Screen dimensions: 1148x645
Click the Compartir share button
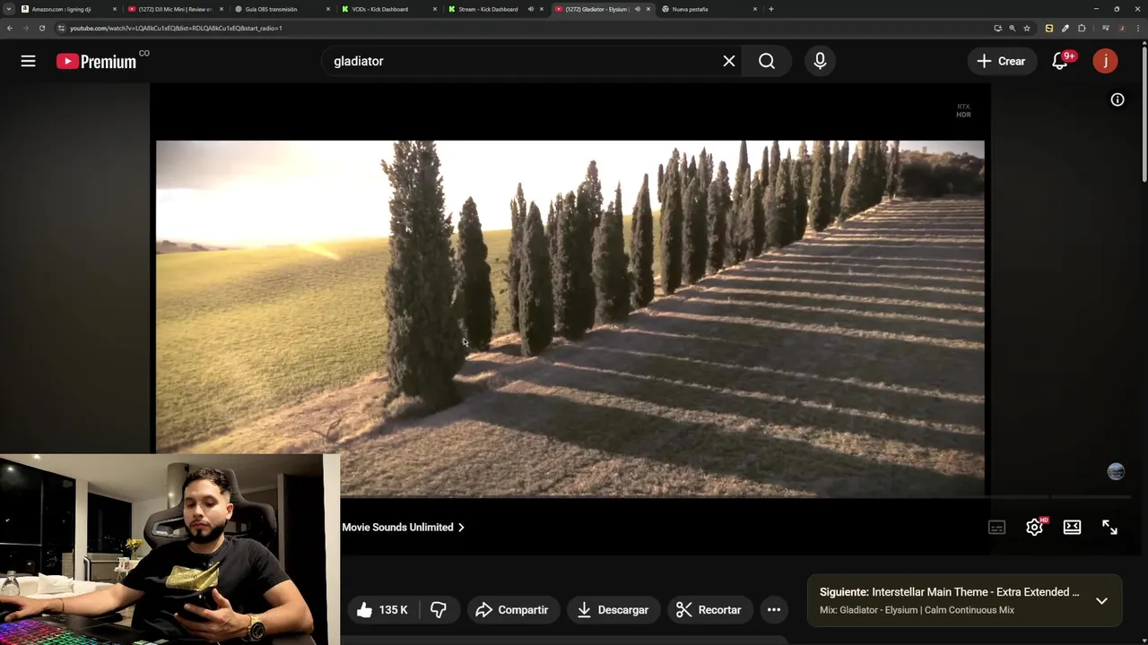(x=512, y=610)
